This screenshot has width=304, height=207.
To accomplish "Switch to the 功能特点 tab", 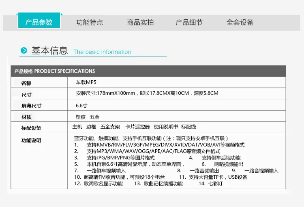I will point(90,22).
